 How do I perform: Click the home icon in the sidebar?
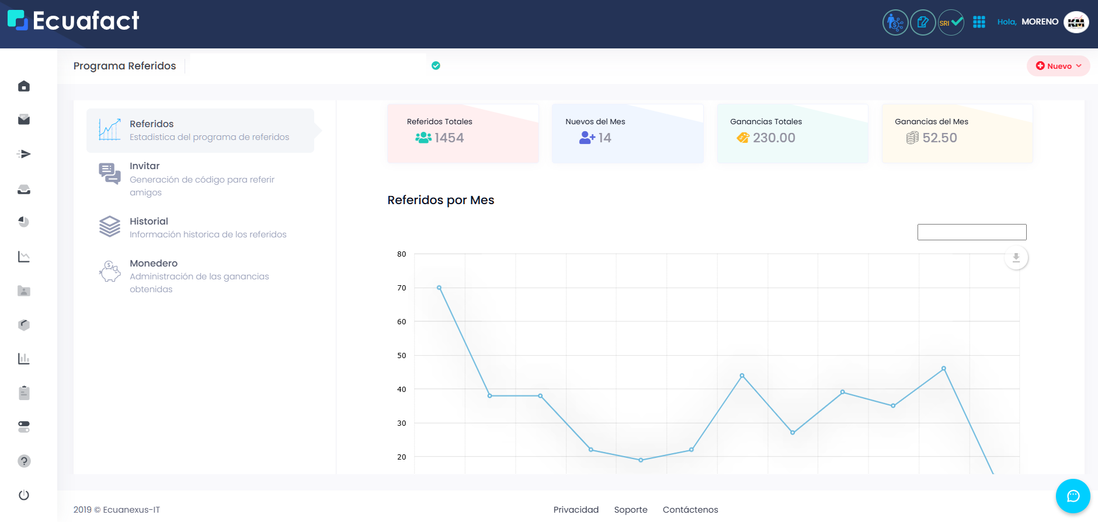(x=24, y=86)
